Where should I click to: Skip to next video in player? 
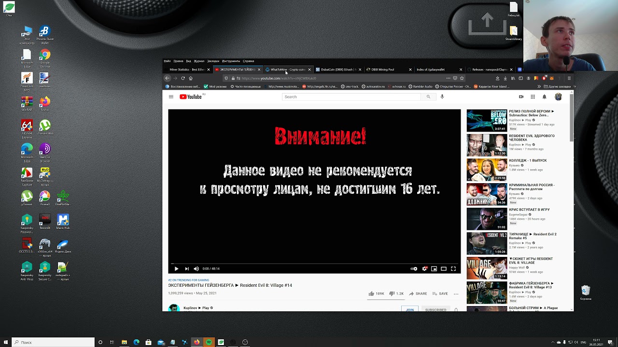(x=187, y=268)
